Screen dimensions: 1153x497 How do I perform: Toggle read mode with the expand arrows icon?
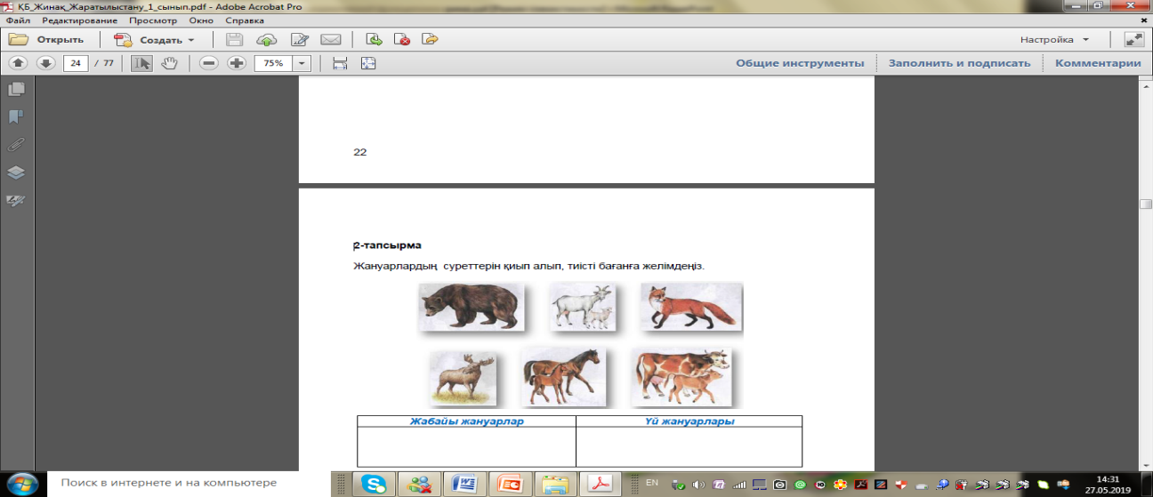[1133, 40]
